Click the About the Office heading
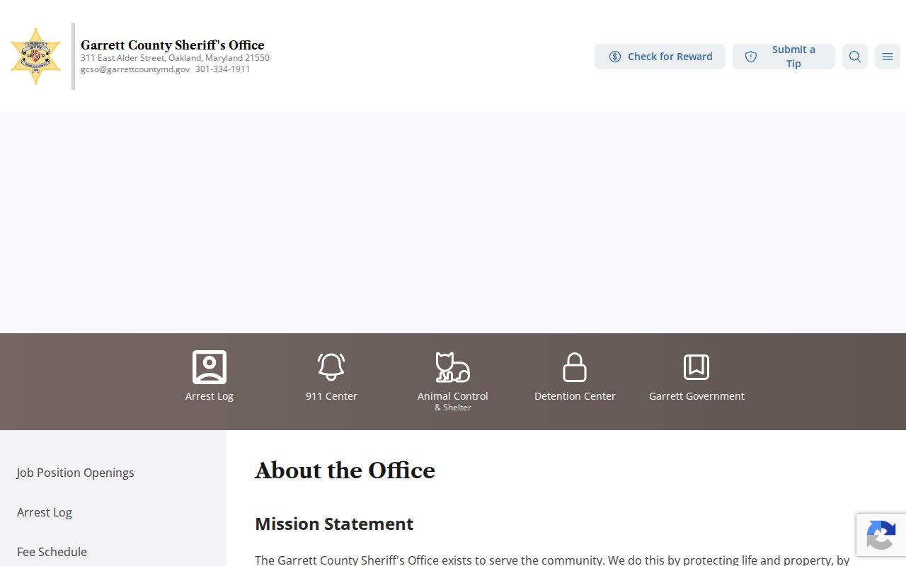 click(345, 470)
